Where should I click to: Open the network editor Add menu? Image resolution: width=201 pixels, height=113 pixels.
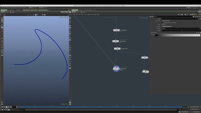(74, 14)
